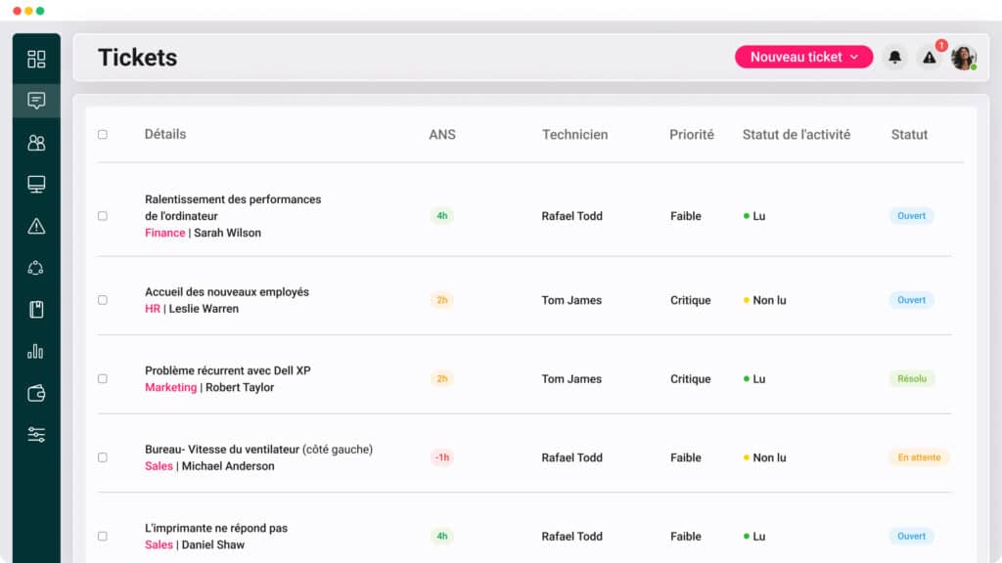Check the L'imprimante ne répond pas box

point(102,537)
